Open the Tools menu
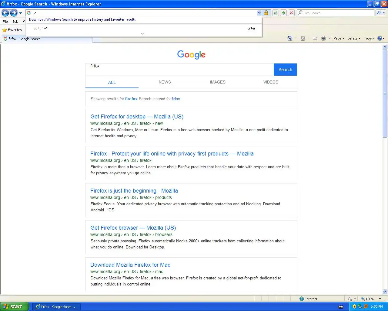388x311 pixels. click(370, 38)
